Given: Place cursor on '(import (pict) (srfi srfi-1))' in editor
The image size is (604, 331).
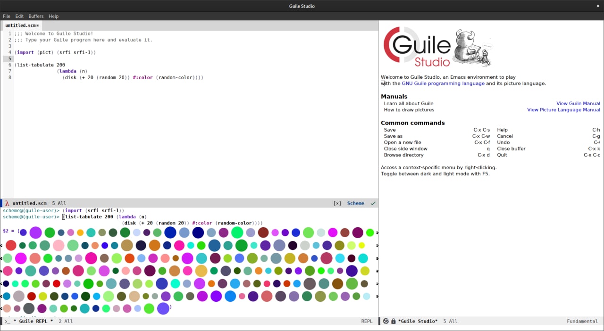Looking at the screenshot, I should 55,52.
